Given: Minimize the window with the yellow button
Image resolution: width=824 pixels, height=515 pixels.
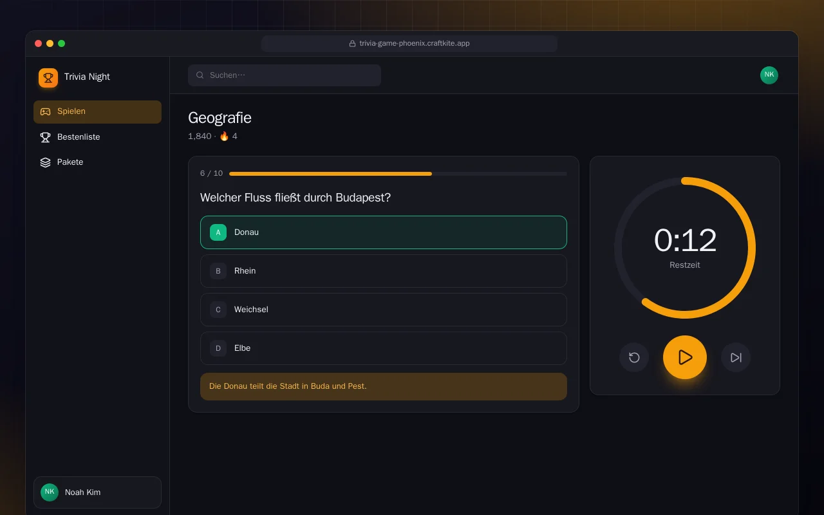Looking at the screenshot, I should click(x=50, y=44).
